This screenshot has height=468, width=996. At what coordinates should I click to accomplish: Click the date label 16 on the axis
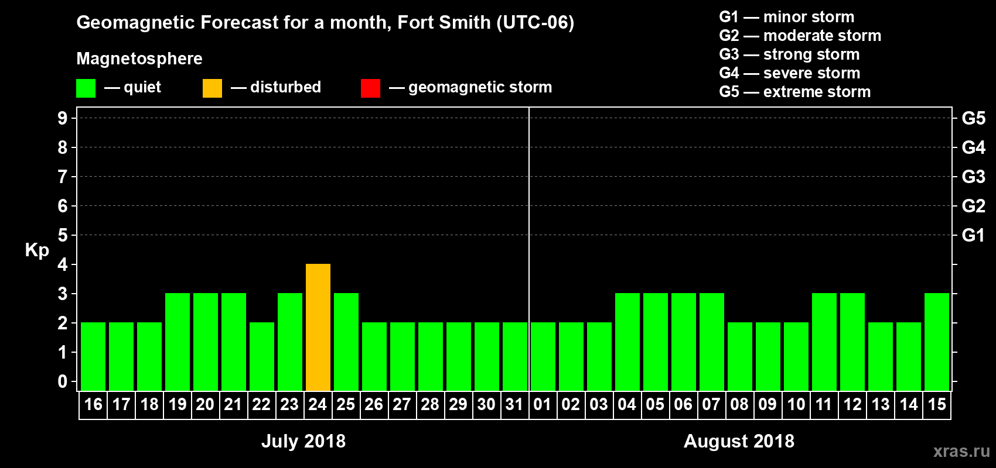[93, 404]
